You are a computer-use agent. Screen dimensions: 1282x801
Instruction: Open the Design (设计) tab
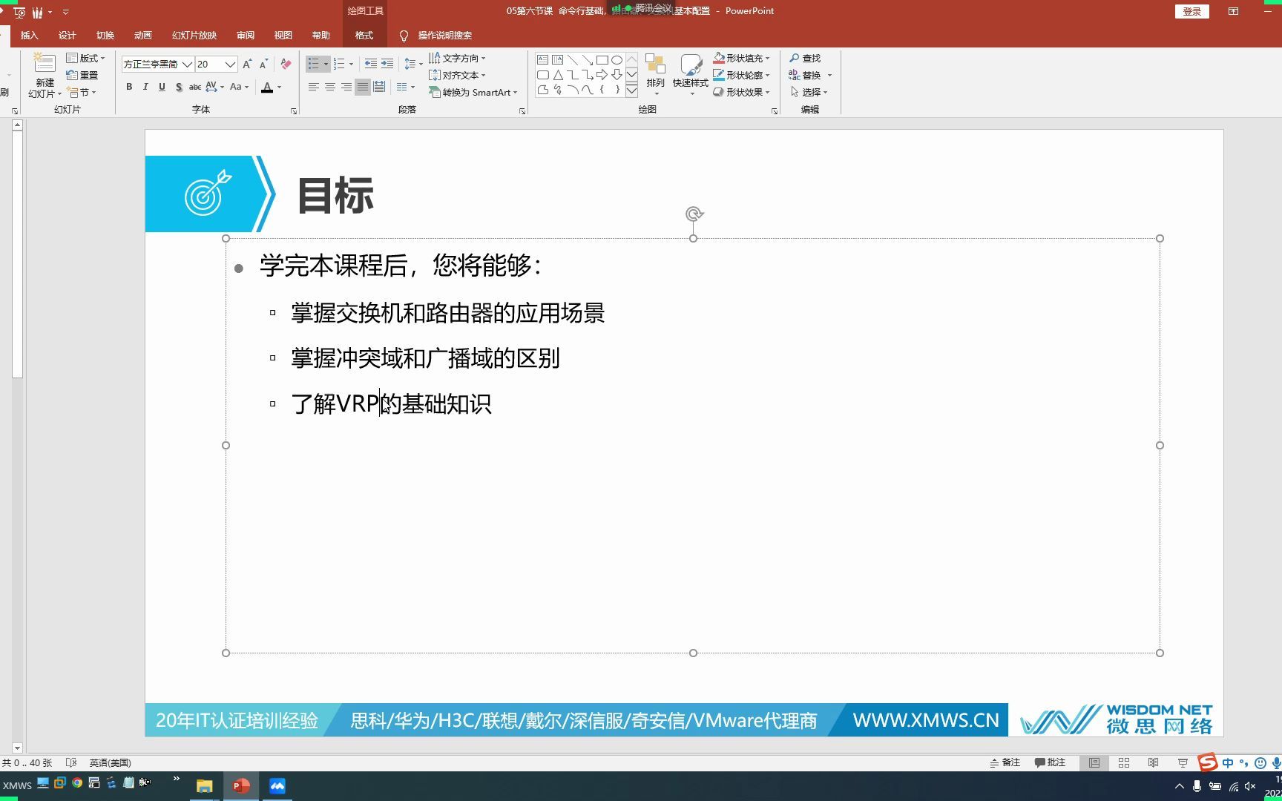coord(68,35)
